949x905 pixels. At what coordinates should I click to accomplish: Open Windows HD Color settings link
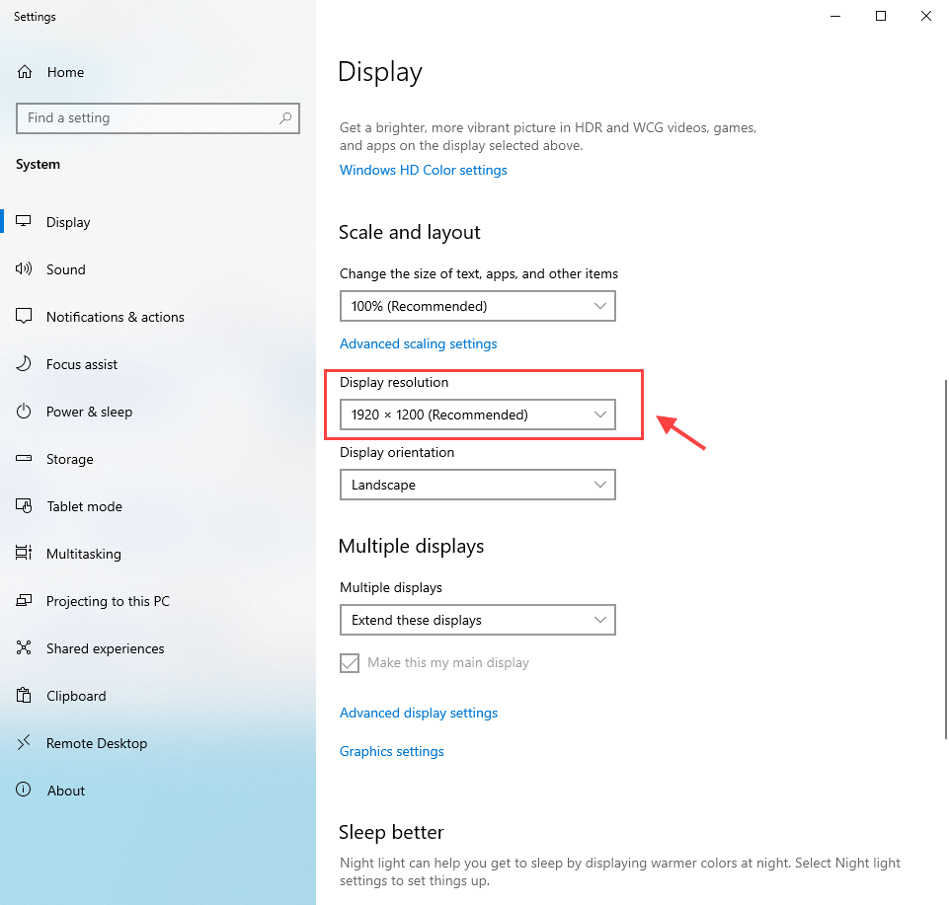pos(423,170)
